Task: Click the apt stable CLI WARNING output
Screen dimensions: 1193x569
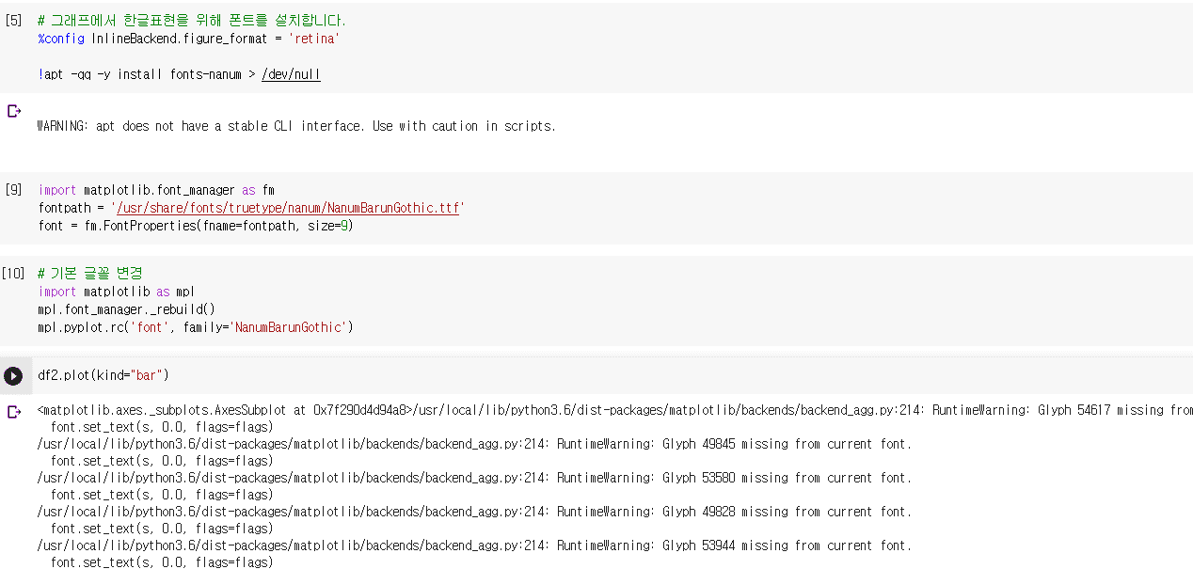Action: [296, 126]
